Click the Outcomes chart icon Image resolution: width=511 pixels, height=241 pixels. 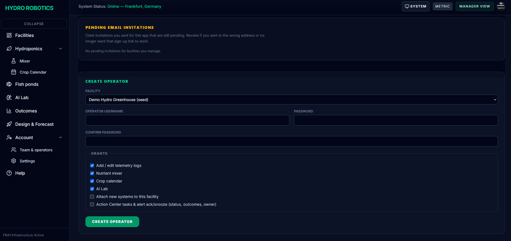(9, 111)
